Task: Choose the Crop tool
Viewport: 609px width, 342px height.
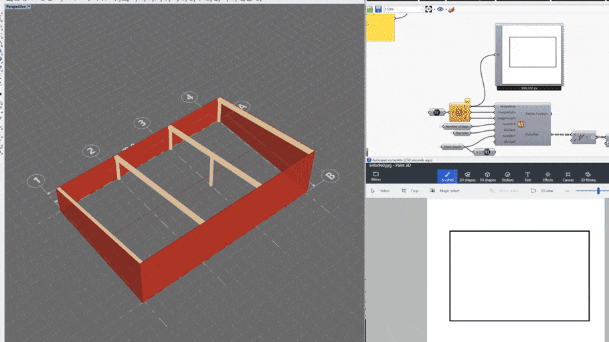Action: point(410,191)
